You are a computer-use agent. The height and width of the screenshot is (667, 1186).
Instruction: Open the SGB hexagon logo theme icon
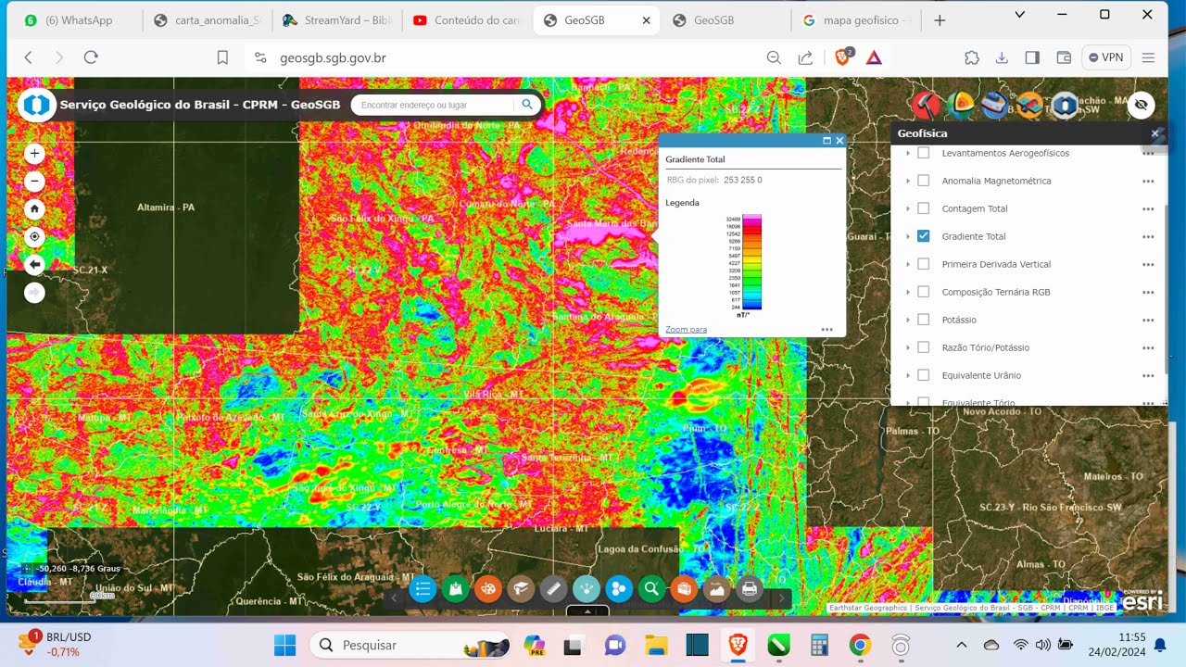pyautogui.click(x=1064, y=105)
